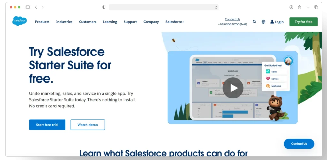Open the Customers menu
The height and width of the screenshot is (160, 327).
coord(87,22)
